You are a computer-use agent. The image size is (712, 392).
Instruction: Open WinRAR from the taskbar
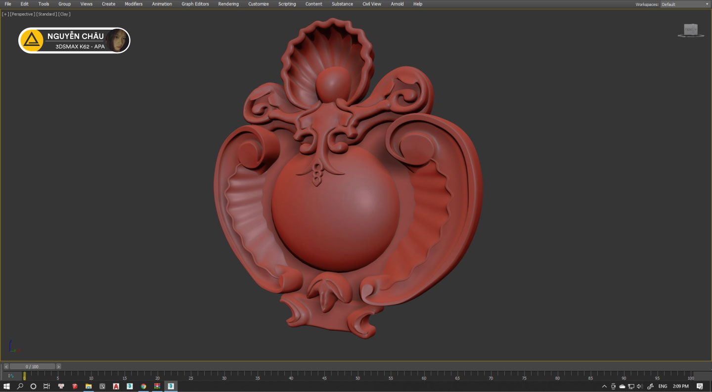[157, 386]
